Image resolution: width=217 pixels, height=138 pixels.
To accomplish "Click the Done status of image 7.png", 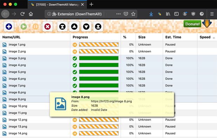I will (169, 85).
